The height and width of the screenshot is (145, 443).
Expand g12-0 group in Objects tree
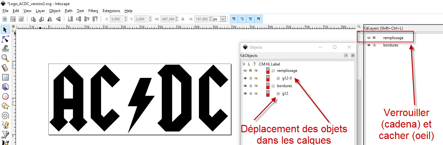tap(278, 78)
